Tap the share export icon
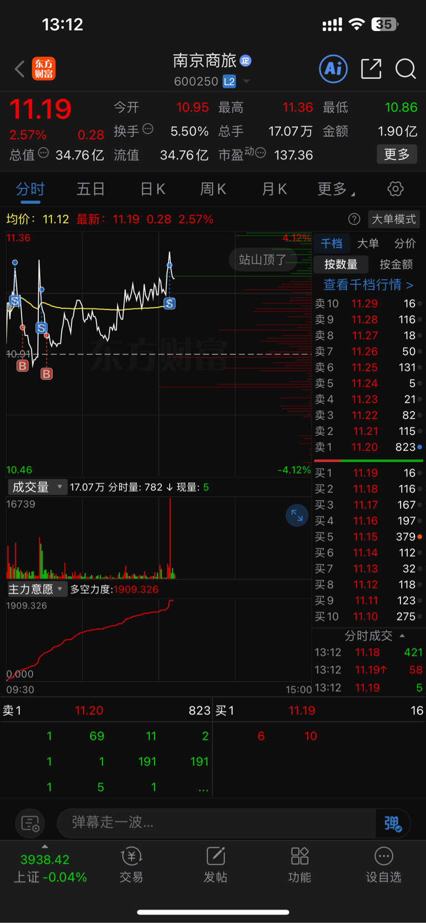The height and width of the screenshot is (923, 426). coord(371,69)
